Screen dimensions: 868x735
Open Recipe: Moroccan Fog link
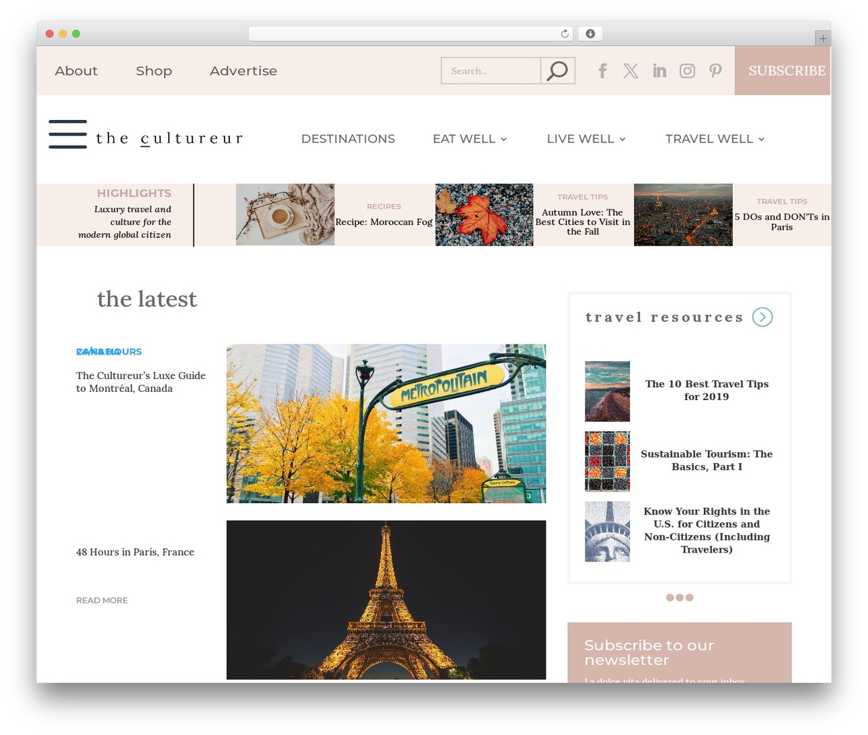(384, 222)
